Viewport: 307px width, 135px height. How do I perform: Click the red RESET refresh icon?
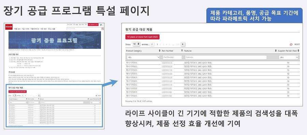click(x=291, y=44)
